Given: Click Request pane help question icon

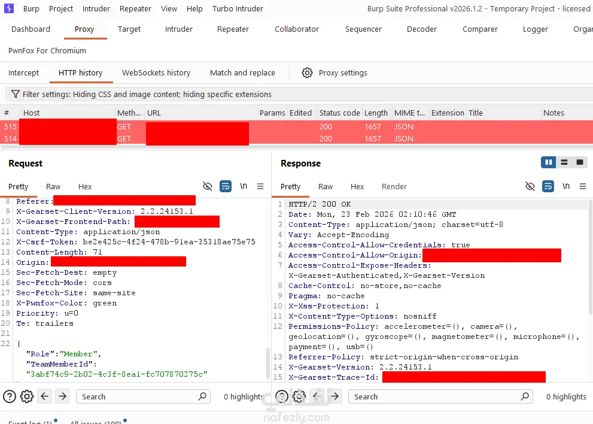Looking at the screenshot, I should tap(10, 396).
